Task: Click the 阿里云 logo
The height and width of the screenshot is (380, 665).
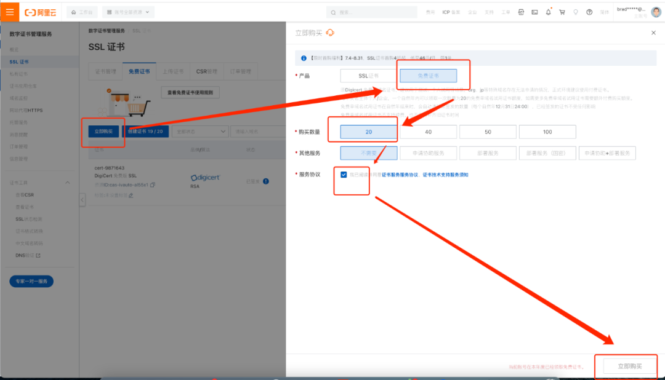Action: [x=41, y=12]
